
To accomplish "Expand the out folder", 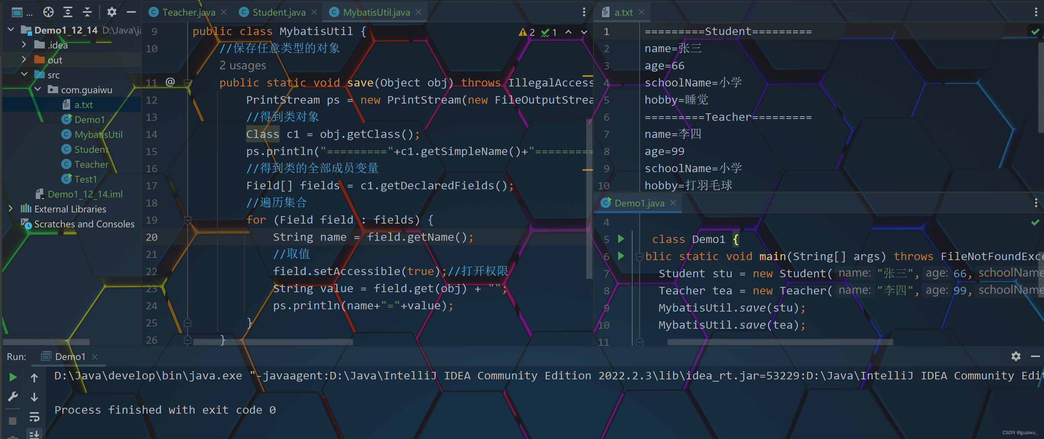I will 24,60.
